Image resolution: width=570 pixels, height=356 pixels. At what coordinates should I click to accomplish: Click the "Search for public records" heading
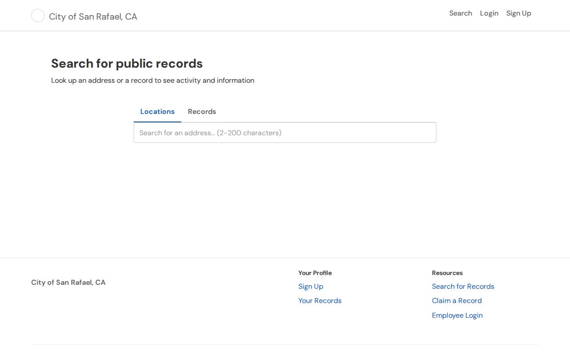[127, 64]
